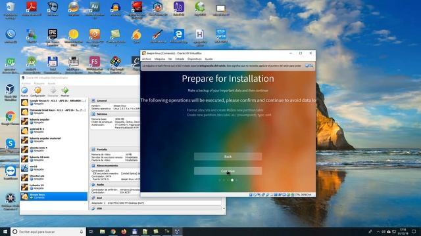Open the notification center in system tray

(x=414, y=231)
